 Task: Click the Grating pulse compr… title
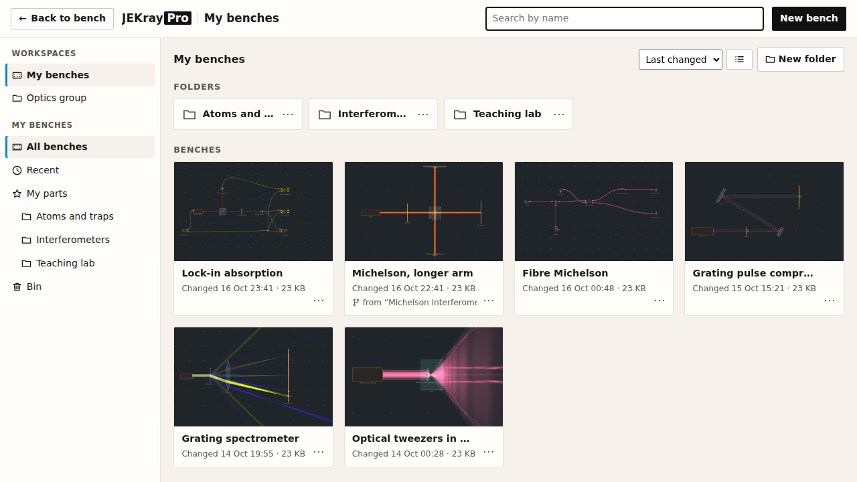pos(753,273)
